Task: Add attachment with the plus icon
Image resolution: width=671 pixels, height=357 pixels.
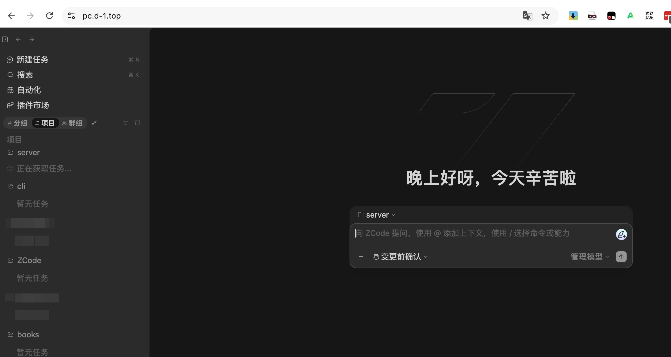Action: click(x=361, y=257)
